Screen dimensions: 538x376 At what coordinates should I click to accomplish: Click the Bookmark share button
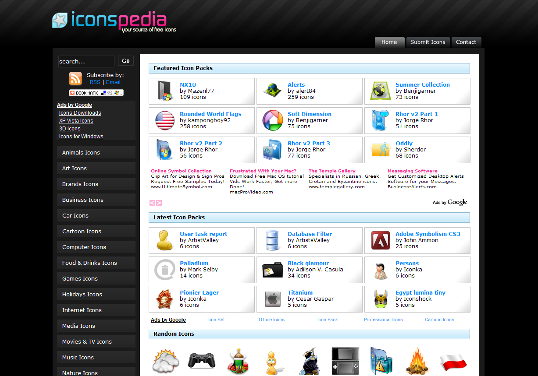(96, 93)
